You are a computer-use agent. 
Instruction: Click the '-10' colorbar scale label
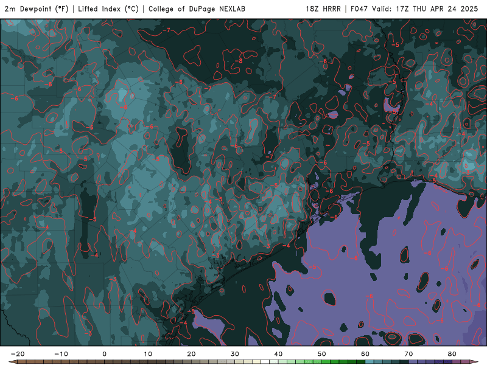61,354
